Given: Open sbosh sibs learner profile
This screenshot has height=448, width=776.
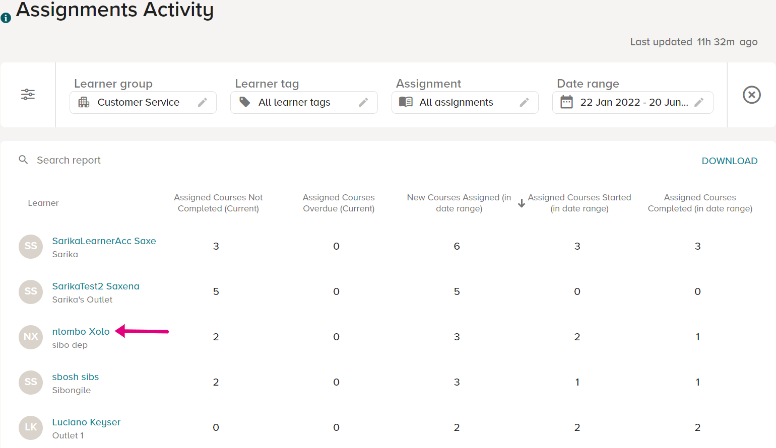Looking at the screenshot, I should click(76, 377).
